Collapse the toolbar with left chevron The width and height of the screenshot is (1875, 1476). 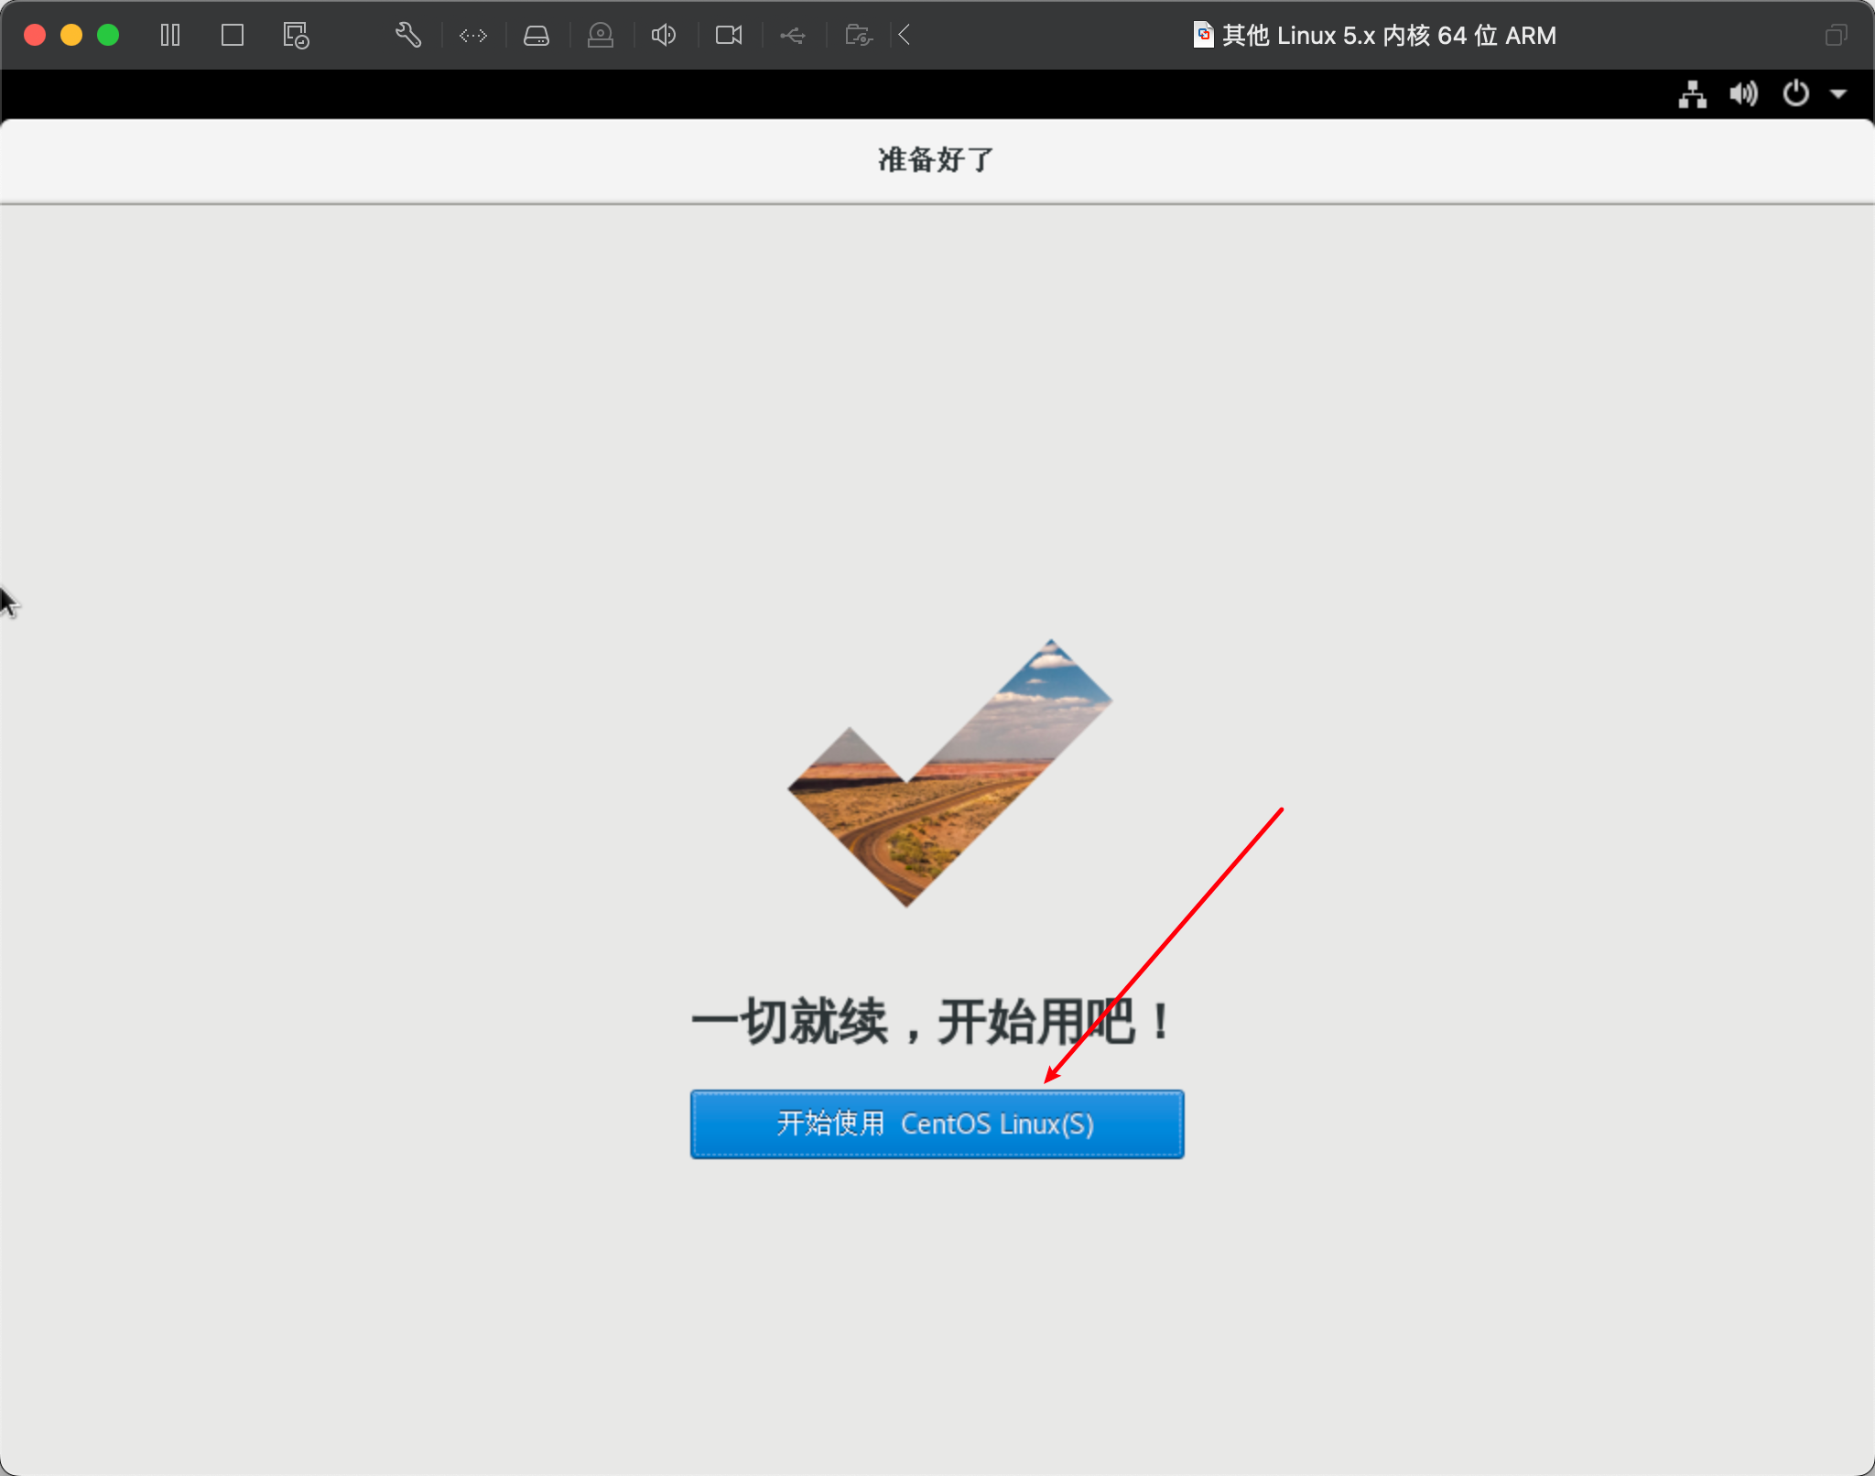[905, 36]
